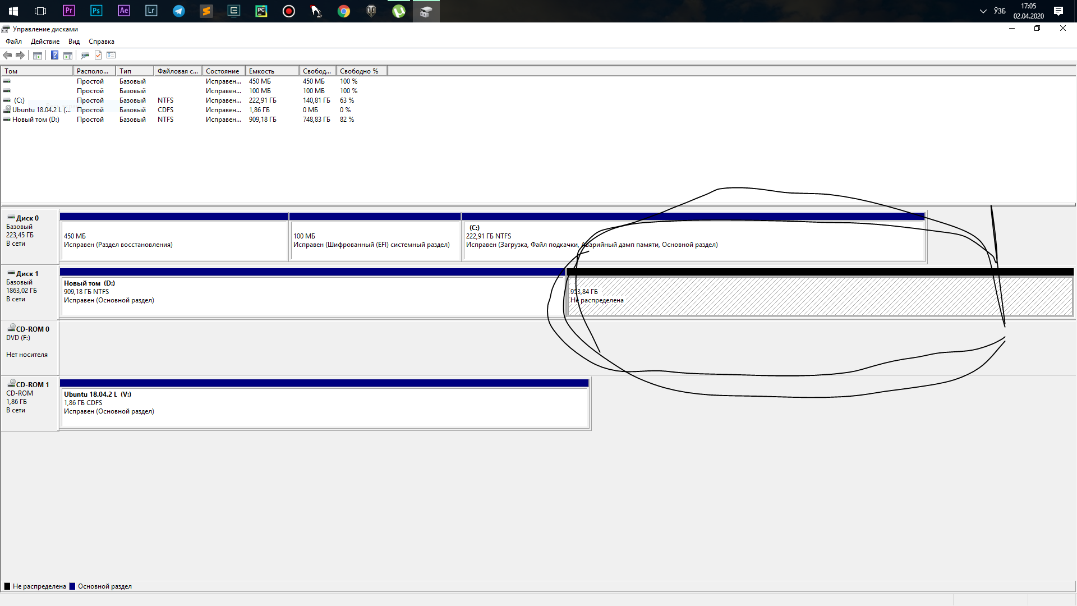The width and height of the screenshot is (1077, 606).
Task: Sort by the Состояние column header
Action: (x=223, y=71)
